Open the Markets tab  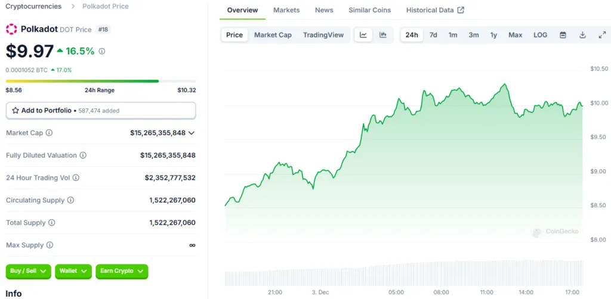(x=286, y=10)
